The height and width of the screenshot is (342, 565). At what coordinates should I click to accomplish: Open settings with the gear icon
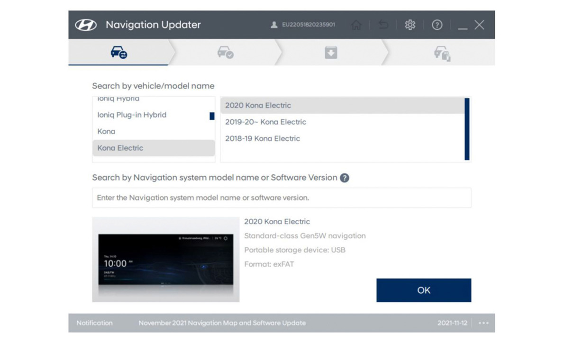pos(410,25)
